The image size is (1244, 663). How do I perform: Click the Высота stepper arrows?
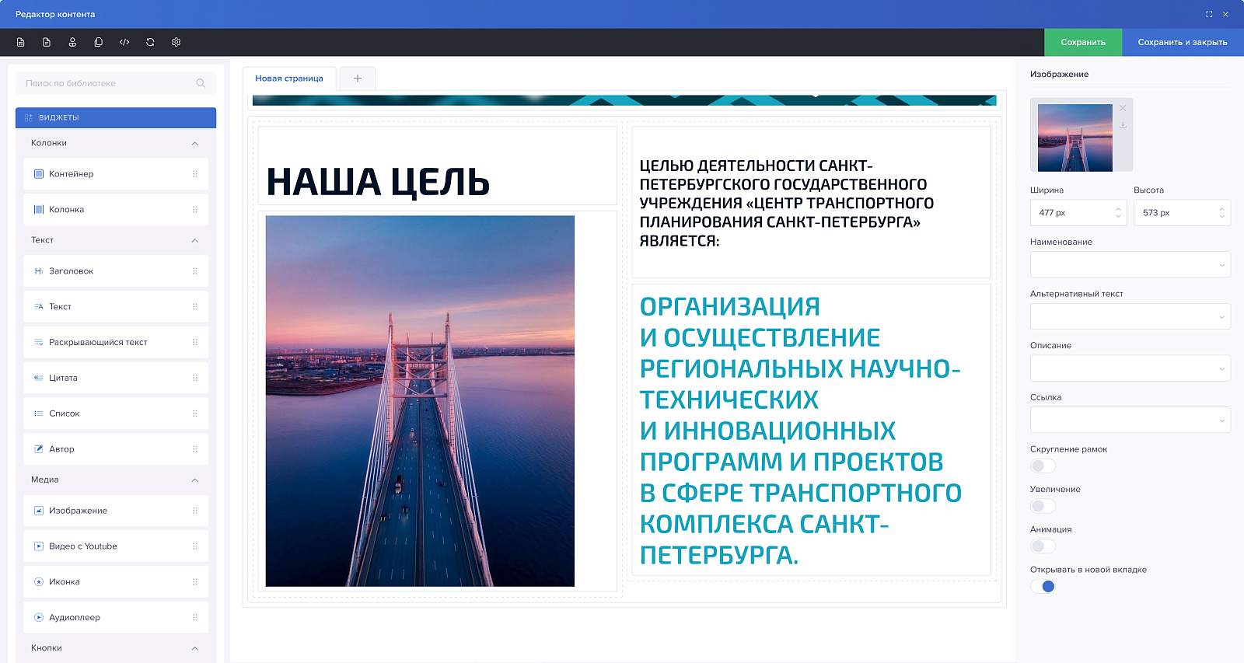click(1221, 212)
